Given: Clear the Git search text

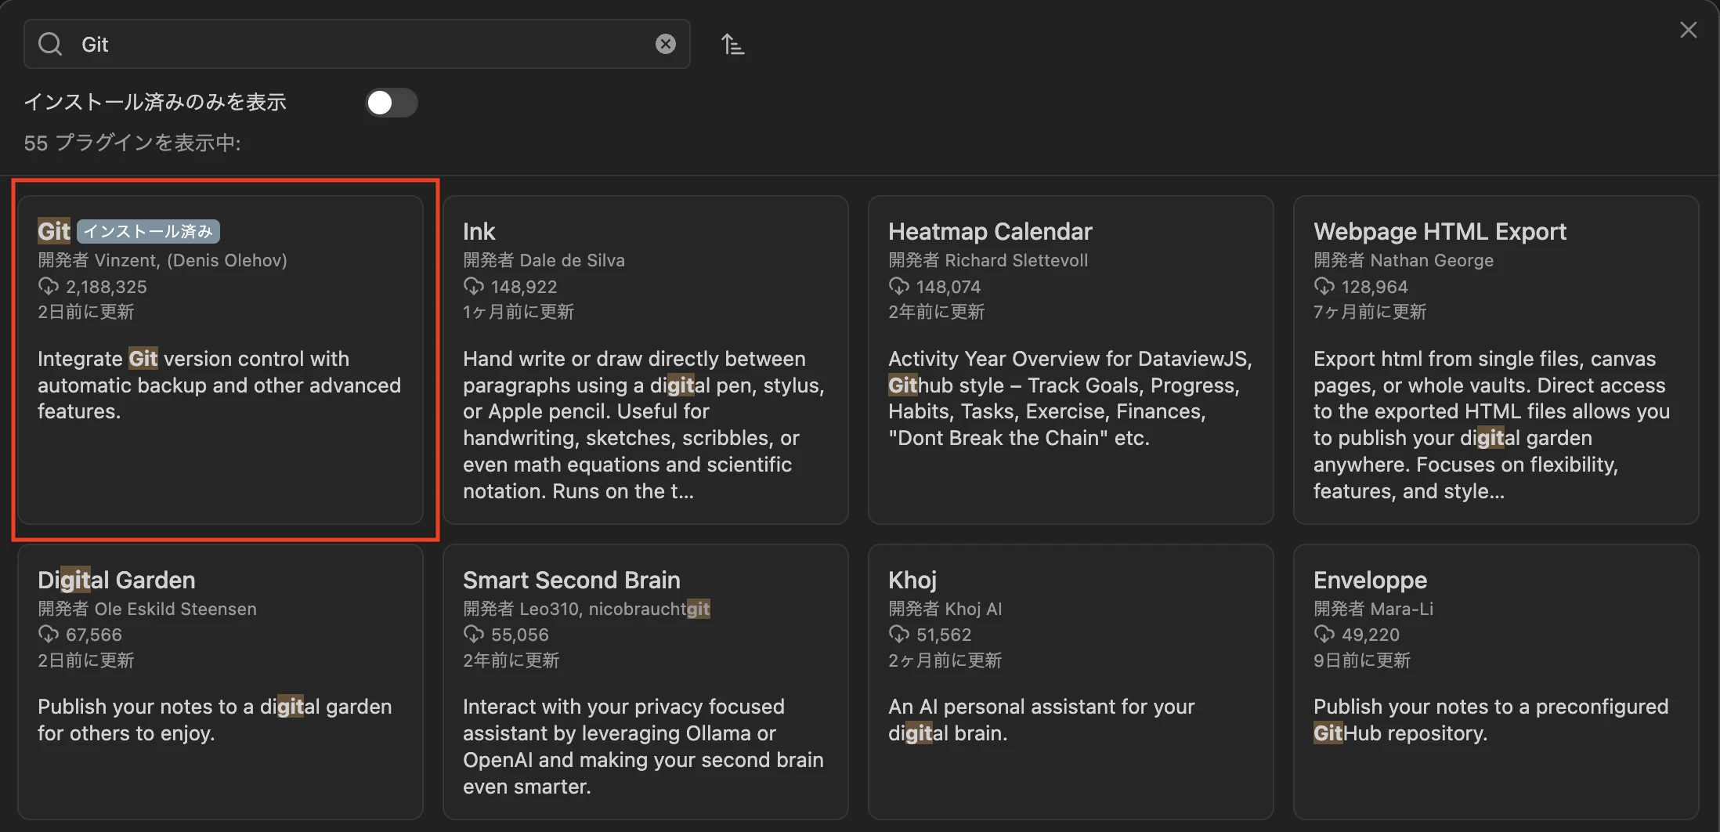Looking at the screenshot, I should click(666, 44).
